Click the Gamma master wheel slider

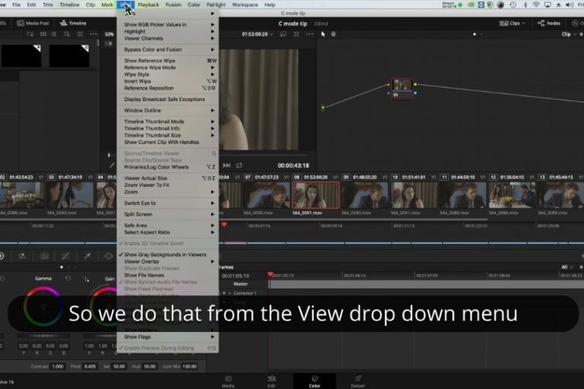[43, 336]
